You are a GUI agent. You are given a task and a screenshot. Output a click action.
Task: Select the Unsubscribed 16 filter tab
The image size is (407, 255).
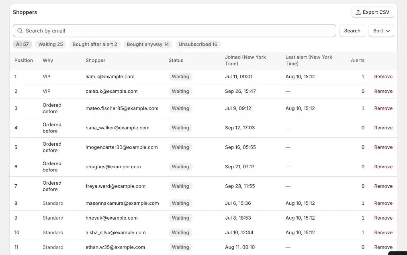click(198, 44)
